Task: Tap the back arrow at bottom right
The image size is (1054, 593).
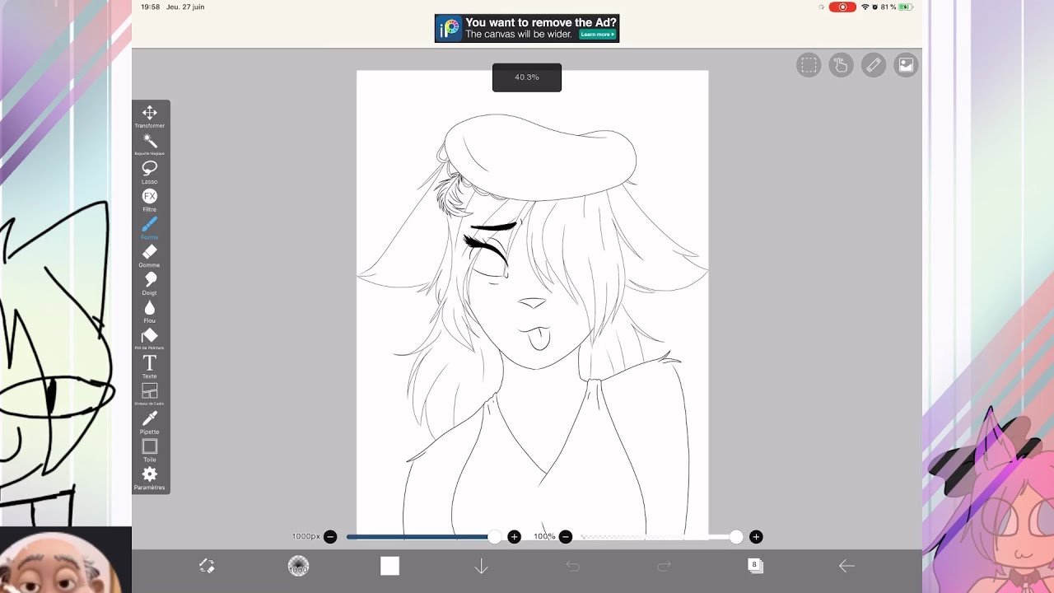Action: click(x=846, y=566)
